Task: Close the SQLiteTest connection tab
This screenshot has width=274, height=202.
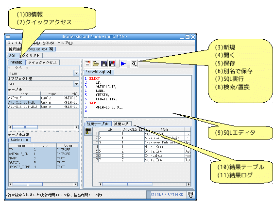Action: click(51, 49)
